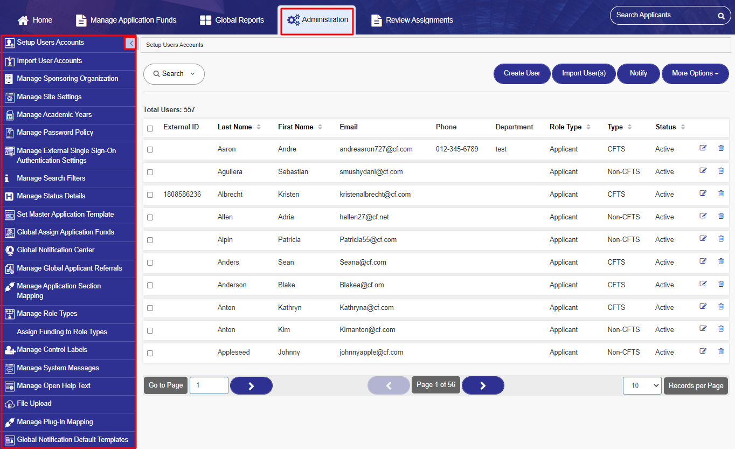
Task: Check the select-all checkbox in table header
Action: pyautogui.click(x=150, y=128)
